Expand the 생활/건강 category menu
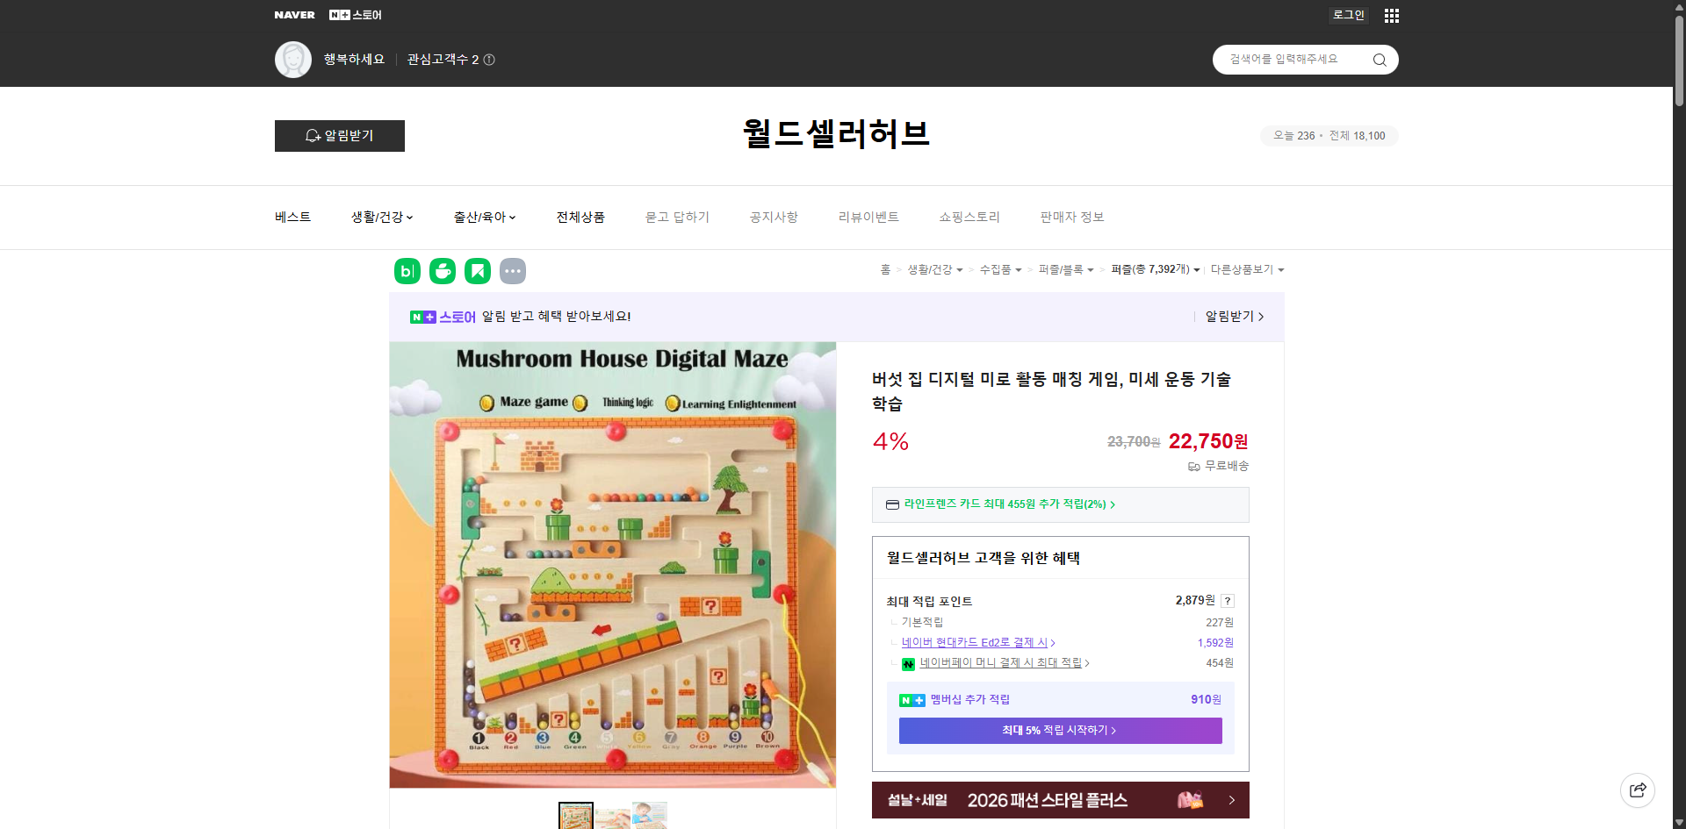This screenshot has height=829, width=1686. tap(381, 217)
